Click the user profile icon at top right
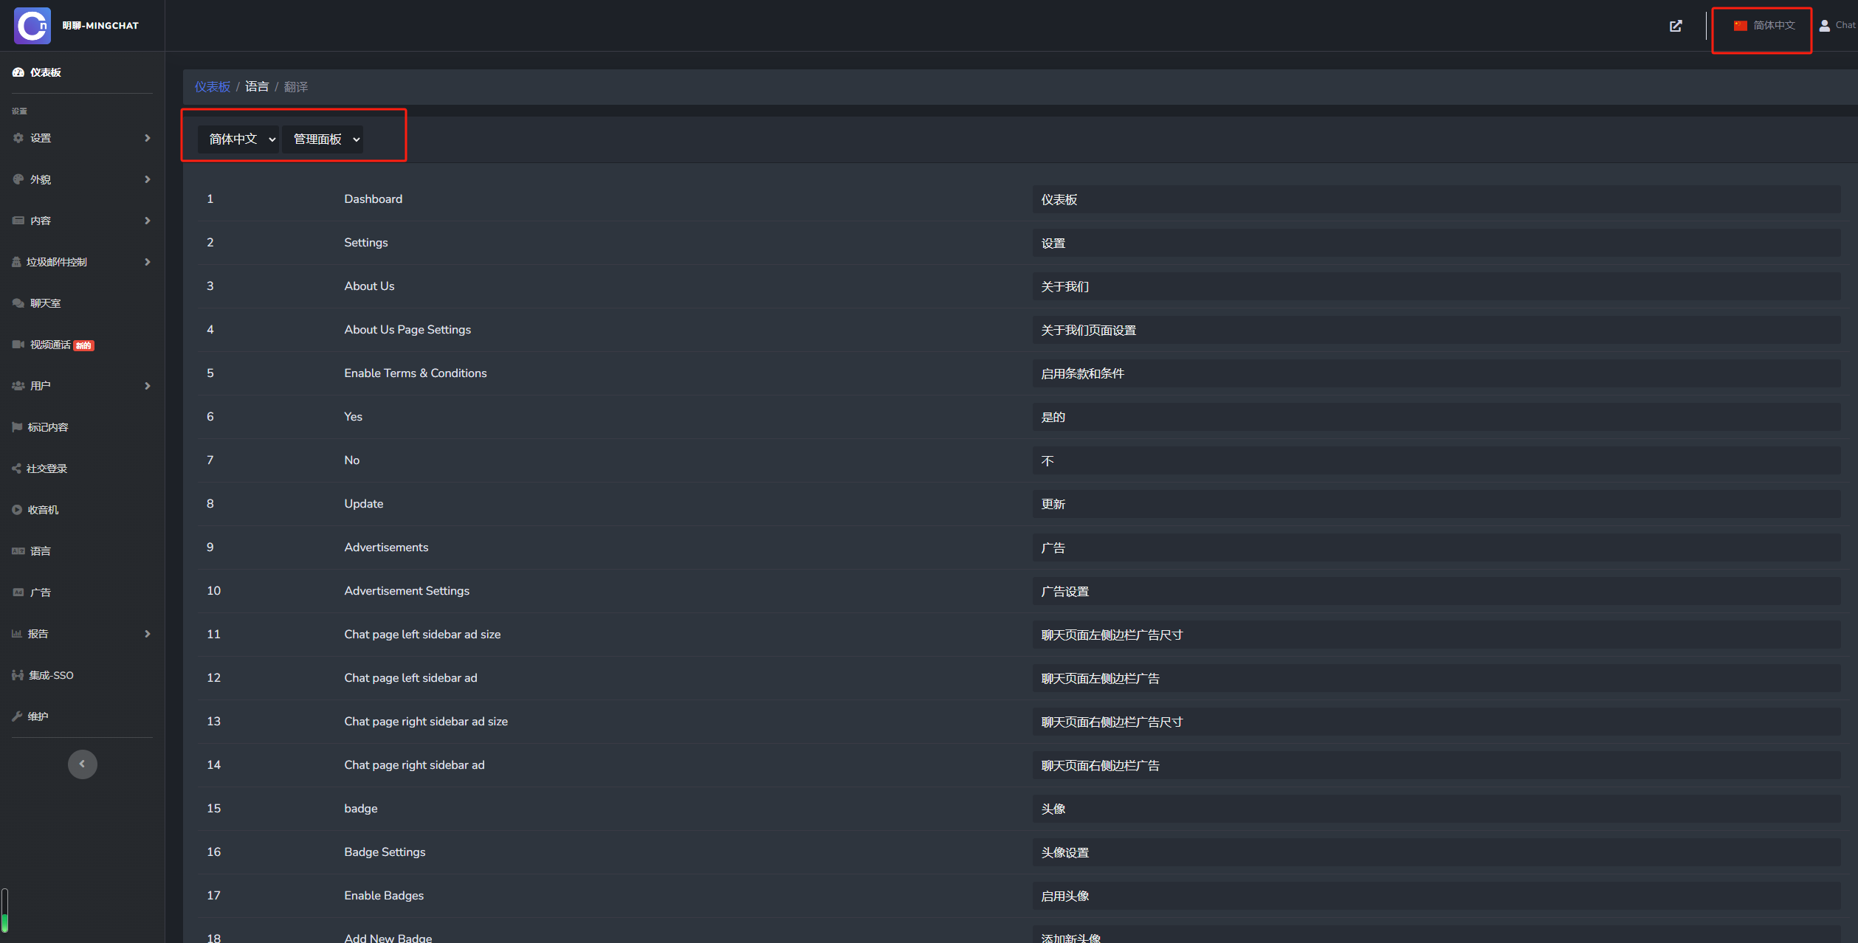 click(x=1824, y=26)
